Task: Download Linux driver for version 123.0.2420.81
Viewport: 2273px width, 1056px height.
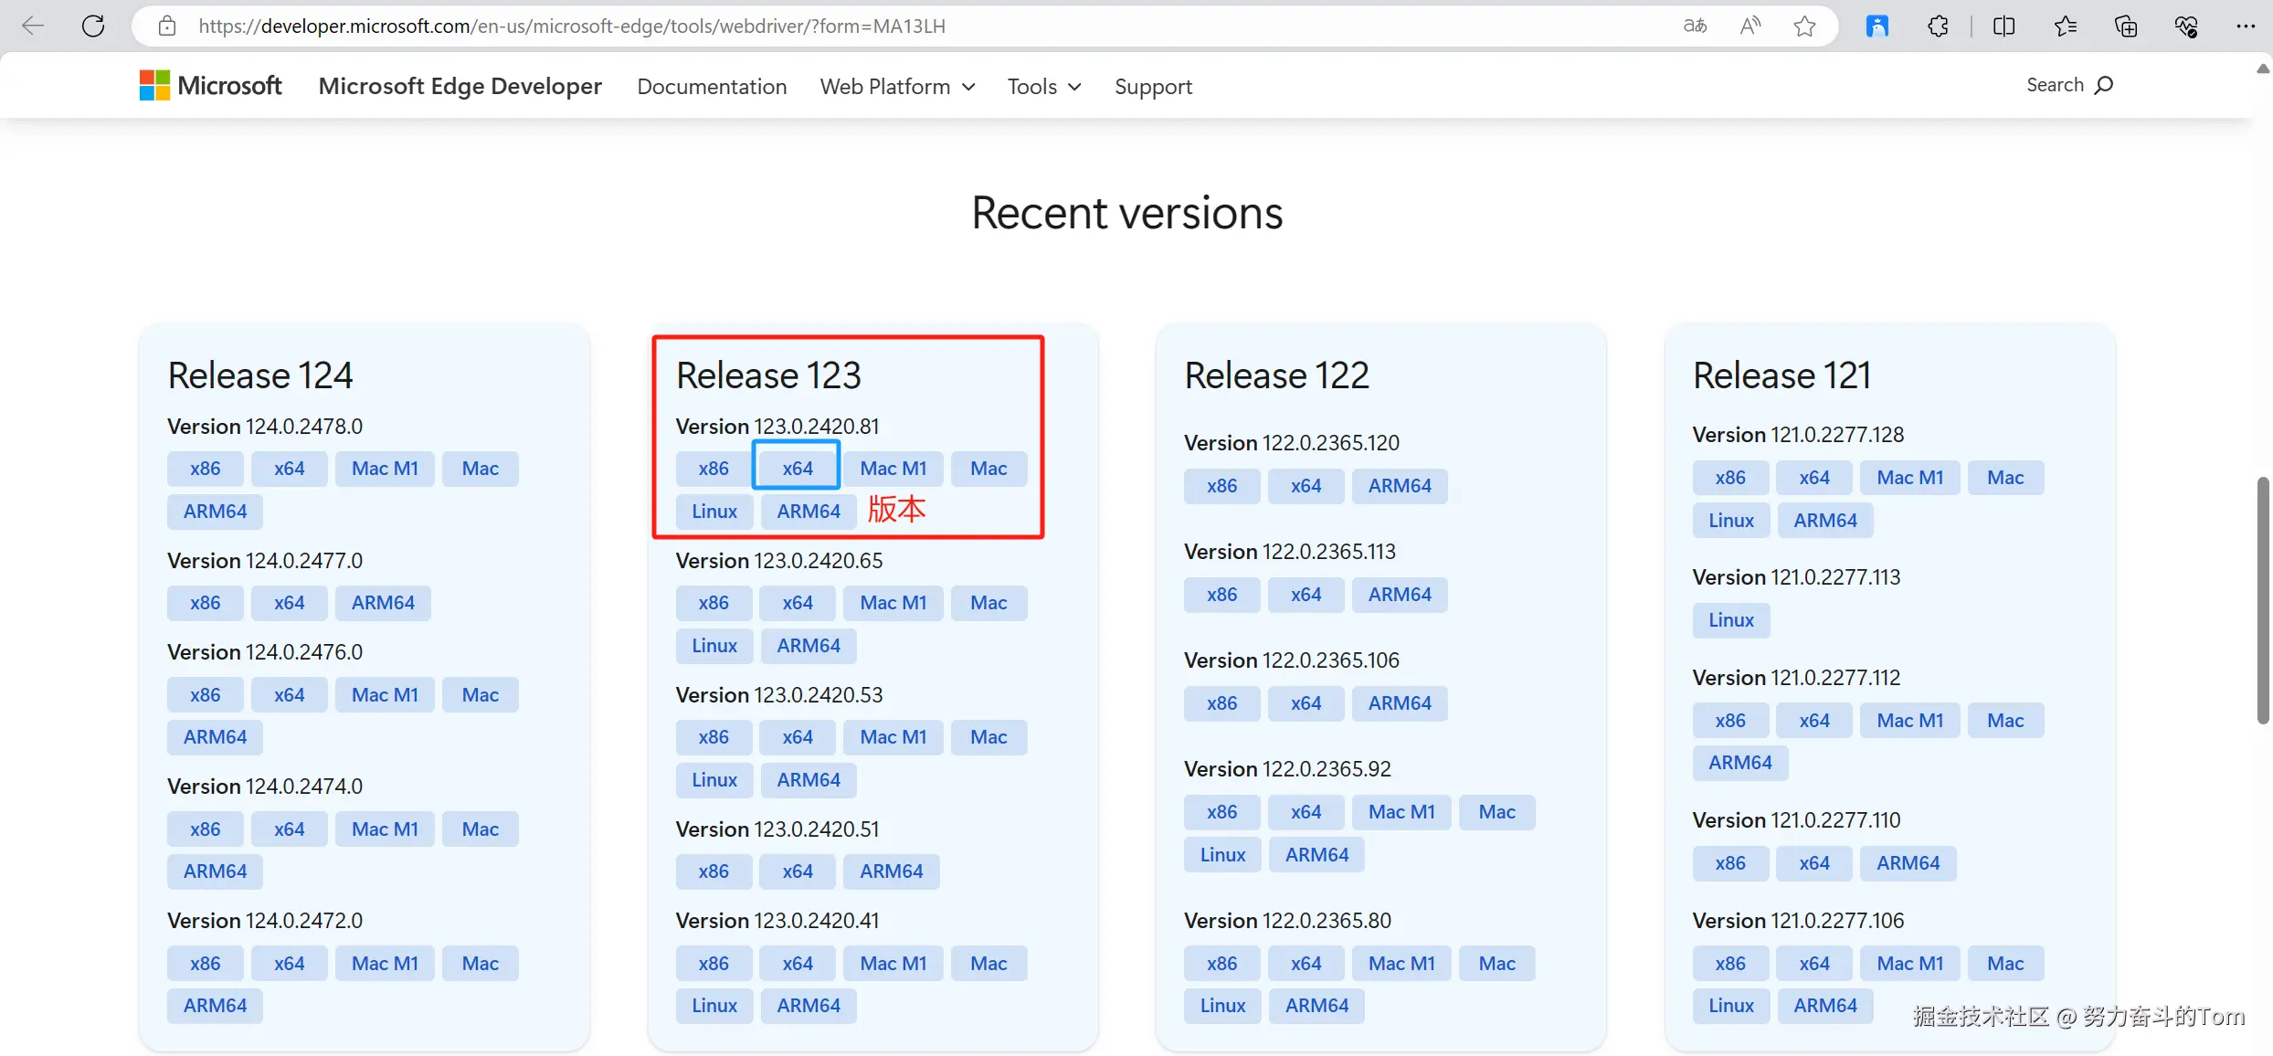Action: pyautogui.click(x=714, y=512)
